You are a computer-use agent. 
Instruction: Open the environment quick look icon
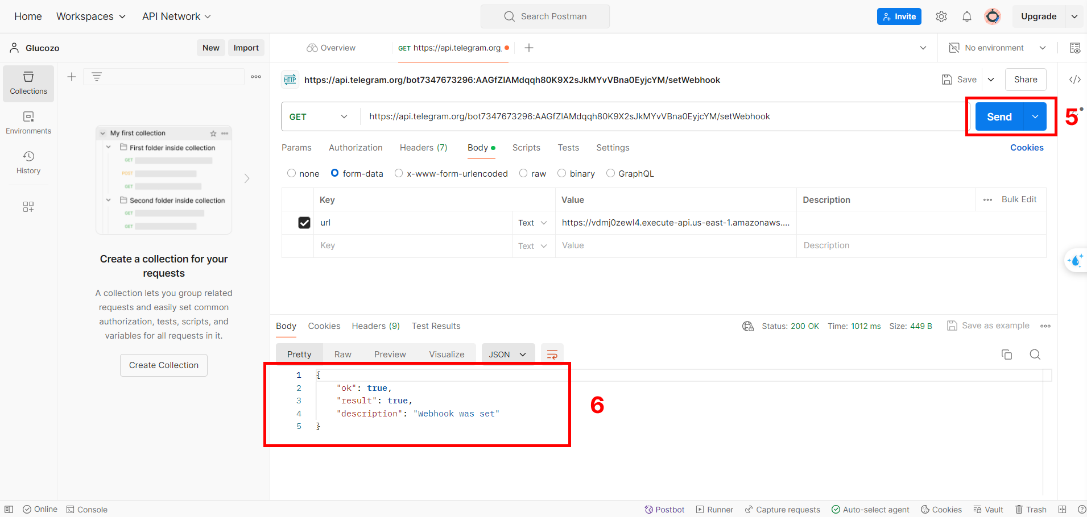click(x=1075, y=48)
